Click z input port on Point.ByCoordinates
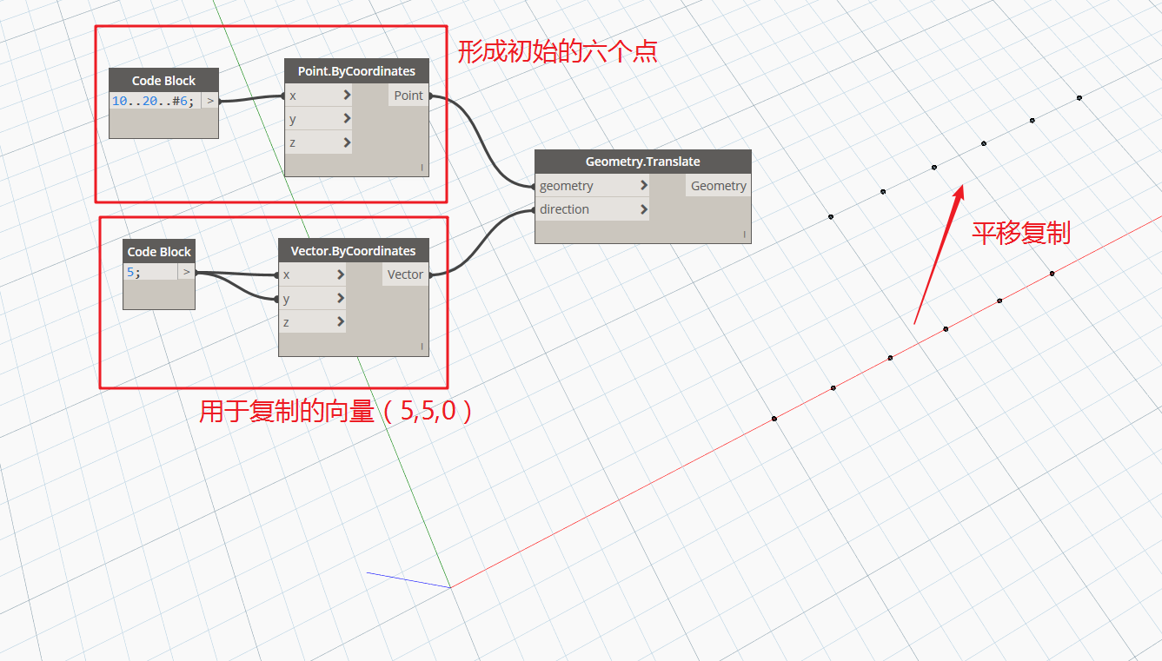 tap(319, 142)
